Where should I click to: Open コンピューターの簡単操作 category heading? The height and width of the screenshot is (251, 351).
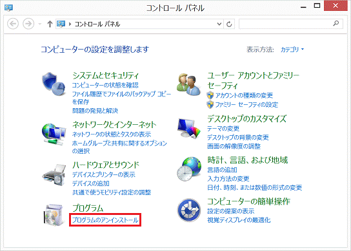[248, 201]
